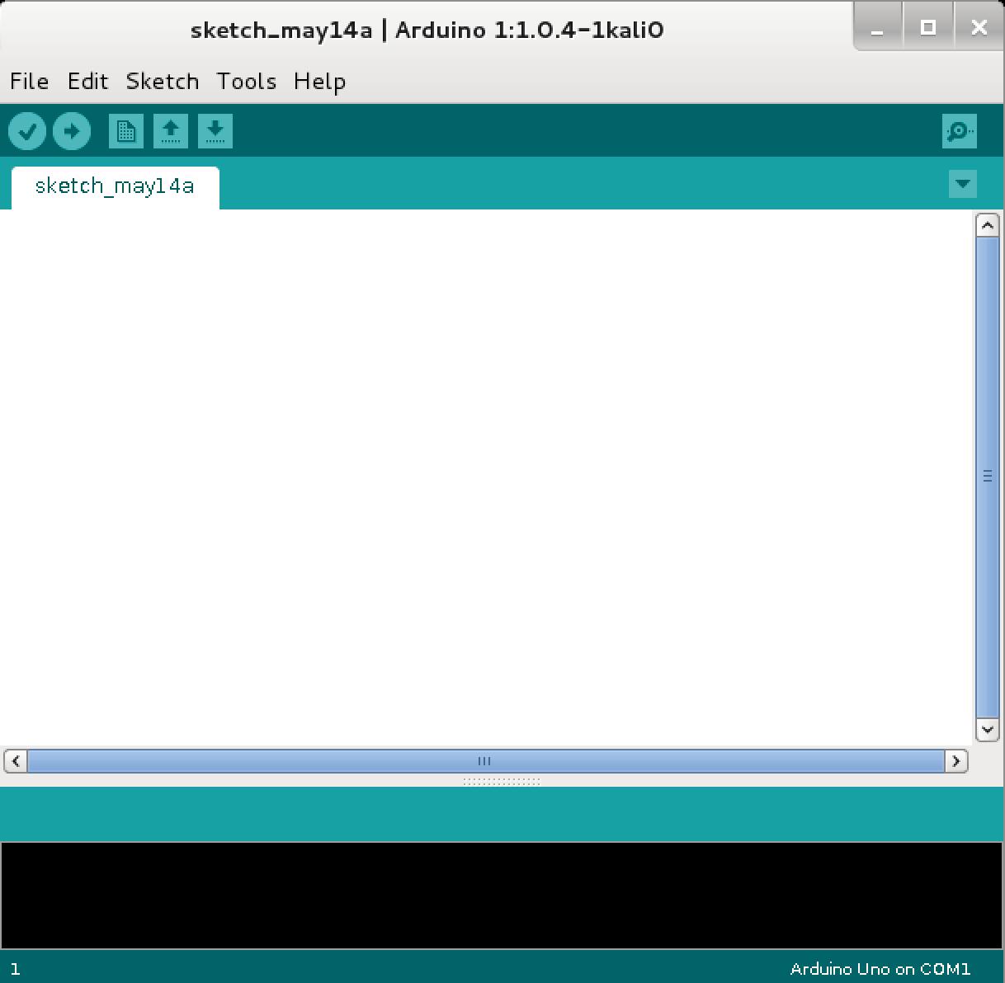This screenshot has height=983, width=1005.
Task: Open a sketch using Open icon
Action: [x=171, y=131]
